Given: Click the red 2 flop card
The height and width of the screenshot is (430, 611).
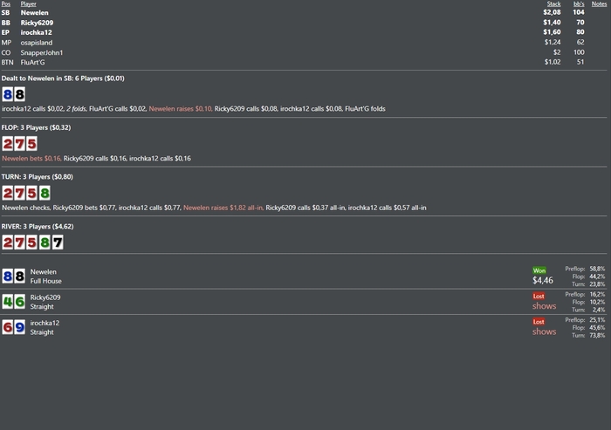Looking at the screenshot, I should click(x=8, y=144).
